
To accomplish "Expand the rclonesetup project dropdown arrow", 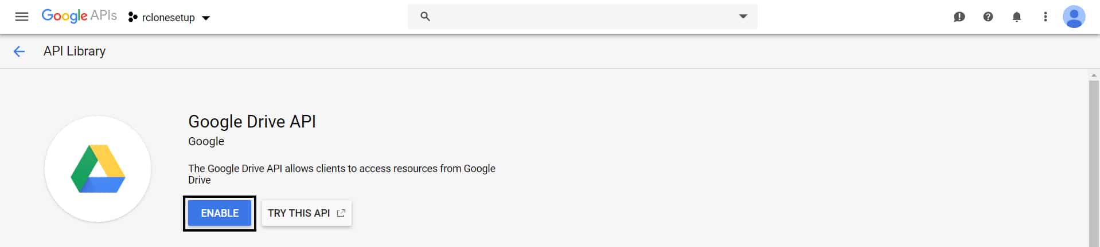I will 206,18.
